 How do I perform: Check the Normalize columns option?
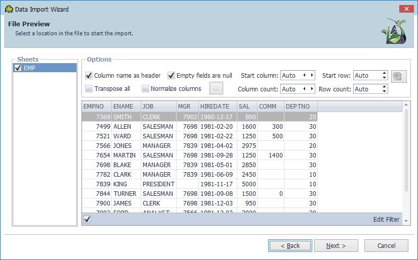[x=145, y=89]
